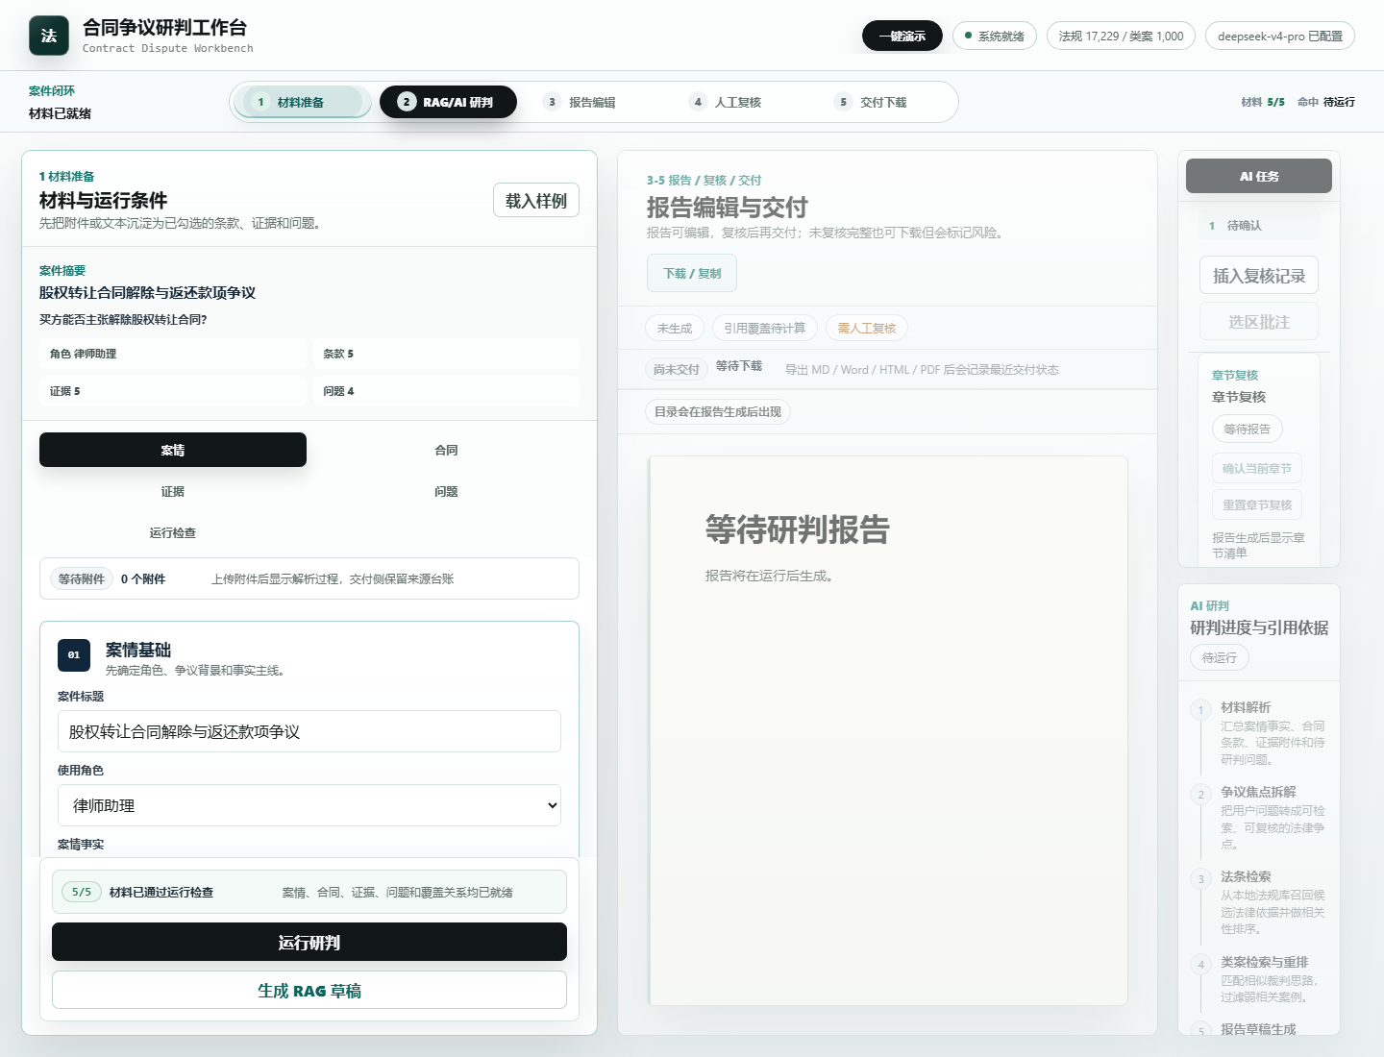Viewport: 1384px width, 1057px height.
Task: Select the 证据 section tab
Action: 173,491
